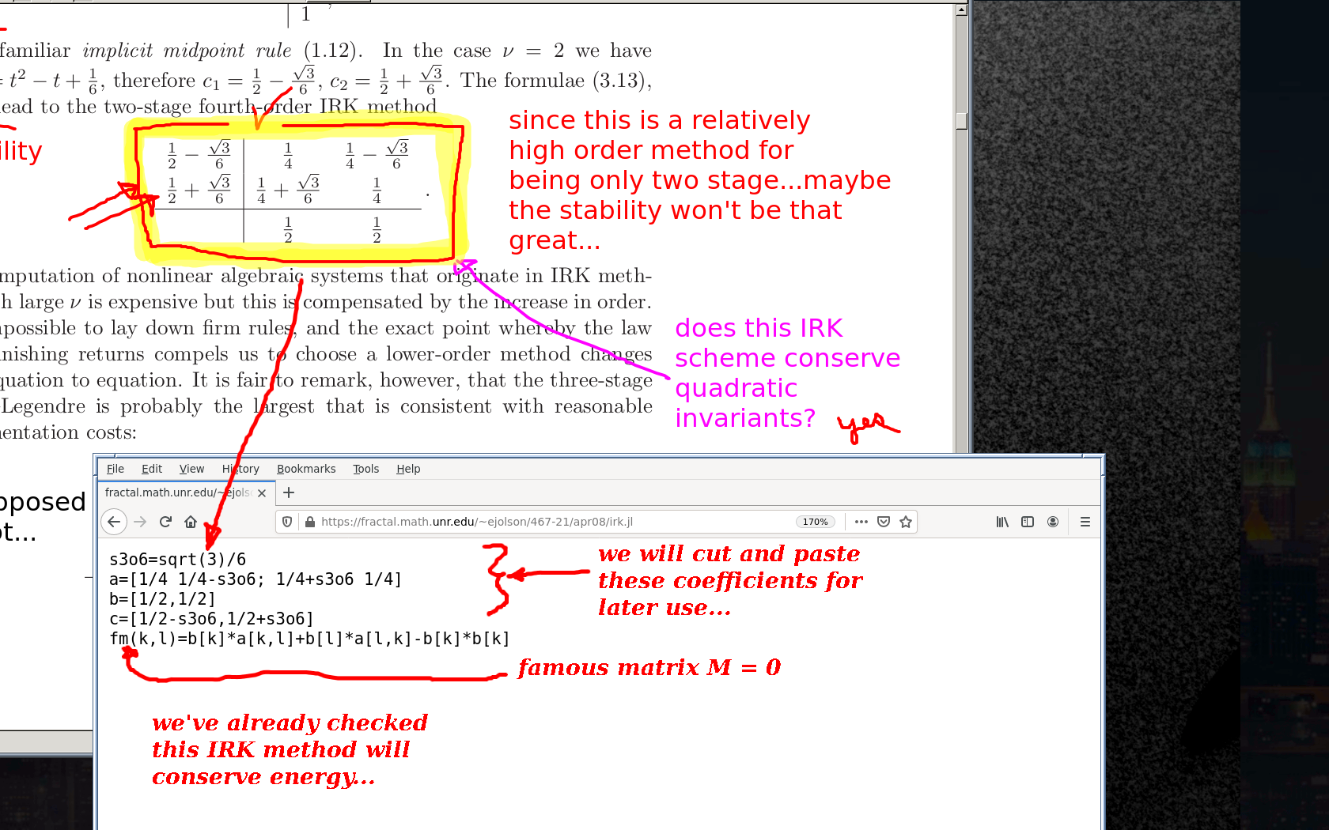This screenshot has height=830, width=1329.
Task: Open the Firefox account icon
Action: pyautogui.click(x=1053, y=522)
